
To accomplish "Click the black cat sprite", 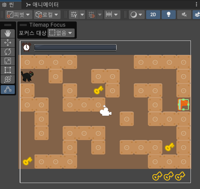I will [x=27, y=76].
